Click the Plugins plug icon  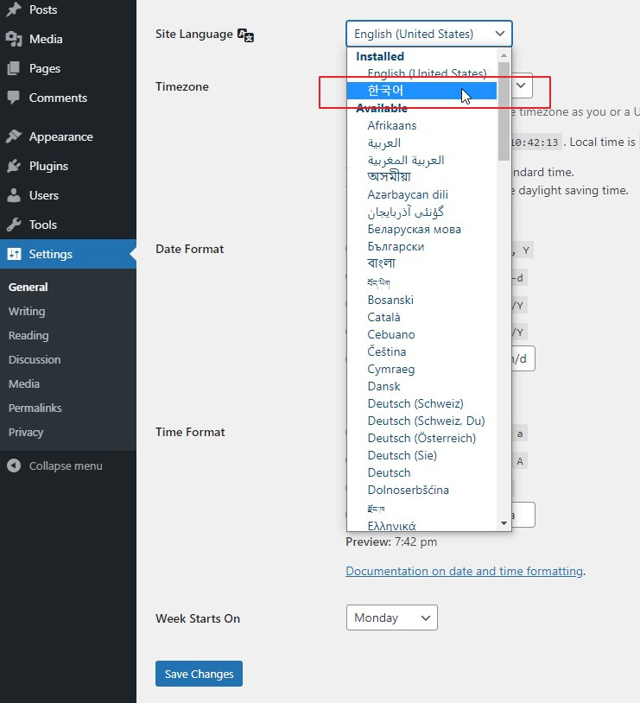(14, 166)
